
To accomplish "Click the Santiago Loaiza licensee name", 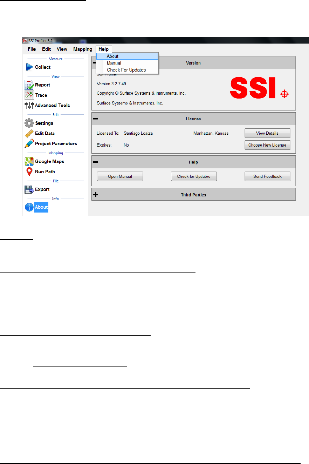I will tap(138, 133).
